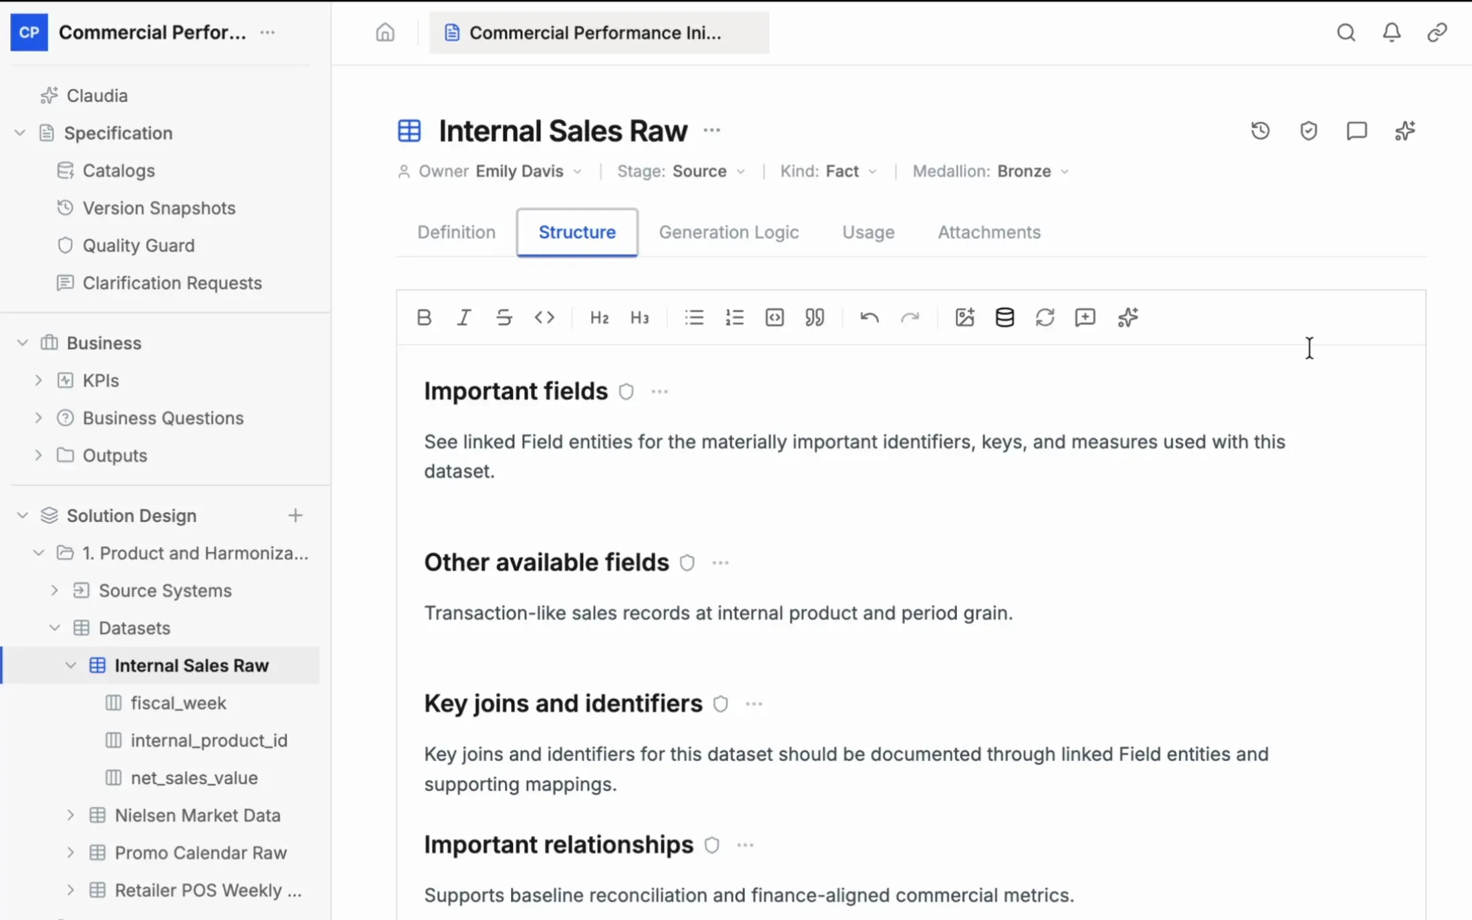This screenshot has height=920, width=1472.
Task: Open options for Important relationships section
Action: (745, 845)
